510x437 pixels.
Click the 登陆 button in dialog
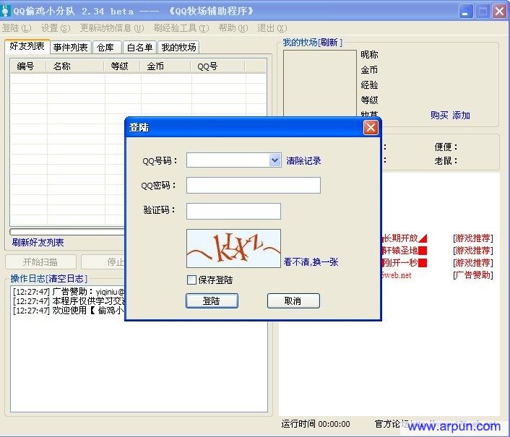(212, 300)
